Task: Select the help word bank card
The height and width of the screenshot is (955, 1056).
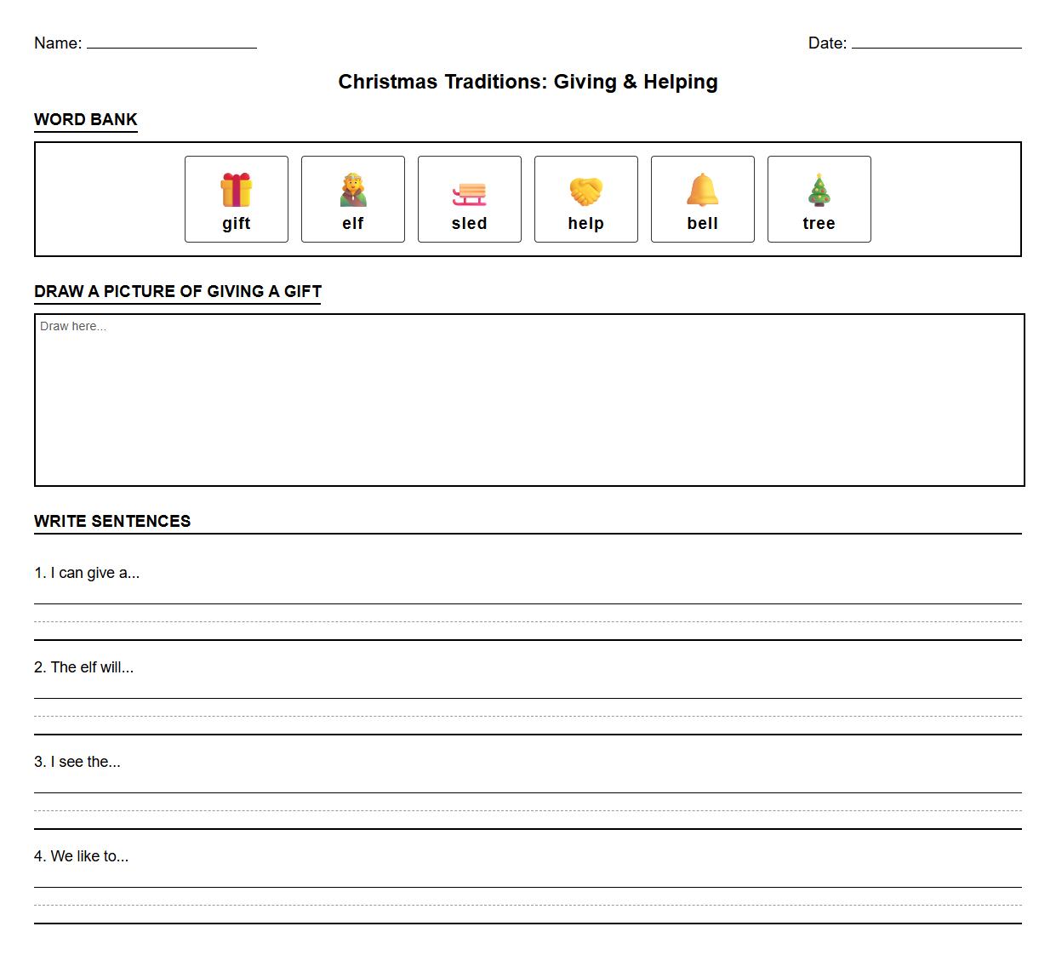Action: (x=585, y=199)
